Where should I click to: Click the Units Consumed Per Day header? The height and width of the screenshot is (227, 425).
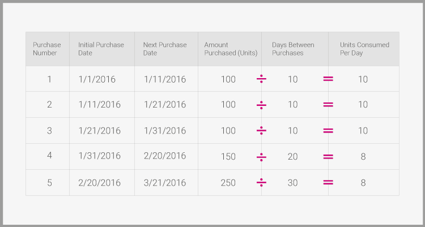tap(364, 49)
